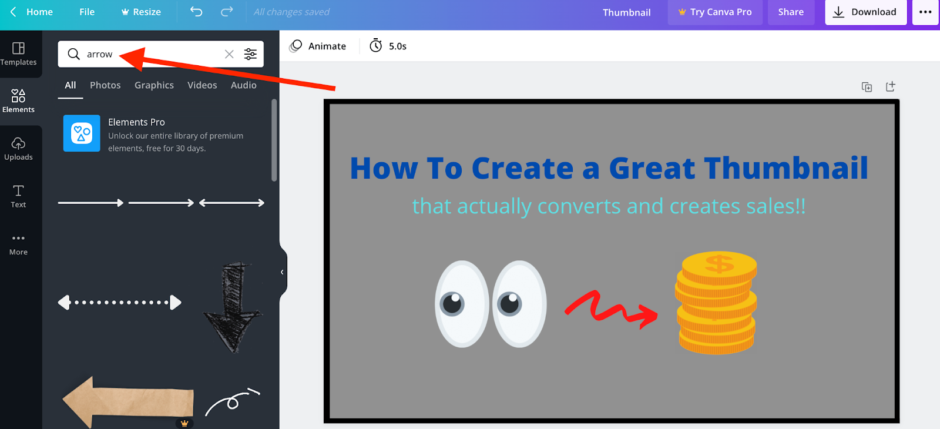Switch to the Graphics tab

(x=154, y=85)
